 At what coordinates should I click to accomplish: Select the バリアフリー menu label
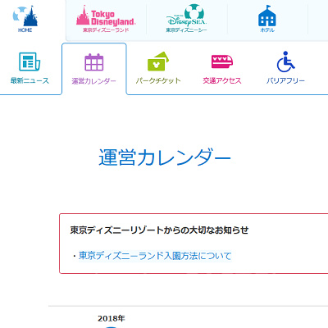(x=285, y=80)
